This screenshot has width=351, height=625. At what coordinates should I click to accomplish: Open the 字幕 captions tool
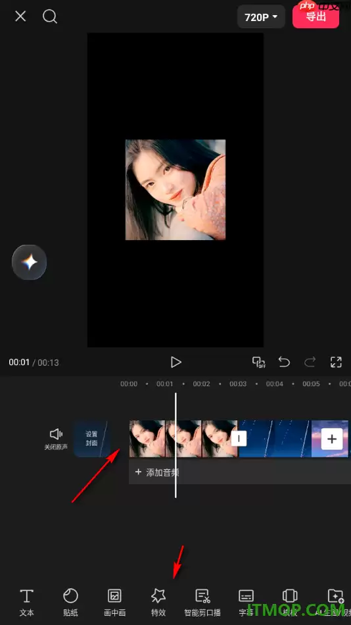coord(246,603)
